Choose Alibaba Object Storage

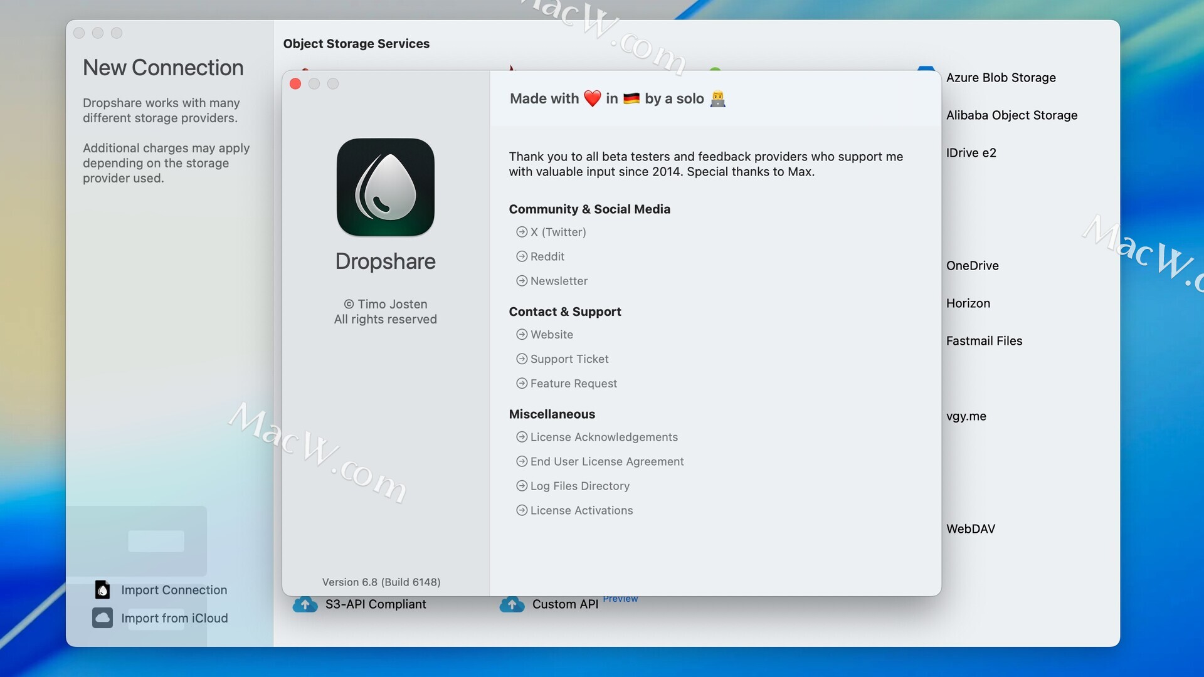[1011, 115]
